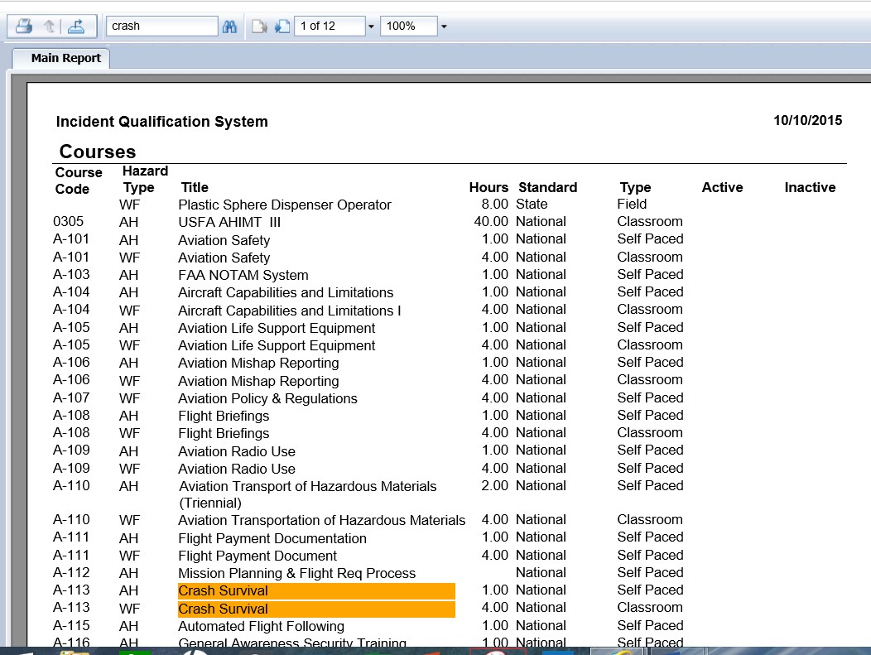Select 'Automated Flight Following' title
The width and height of the screenshot is (871, 655).
[x=261, y=626]
